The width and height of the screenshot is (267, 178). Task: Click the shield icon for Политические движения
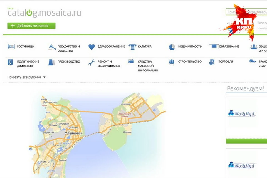tap(10, 62)
